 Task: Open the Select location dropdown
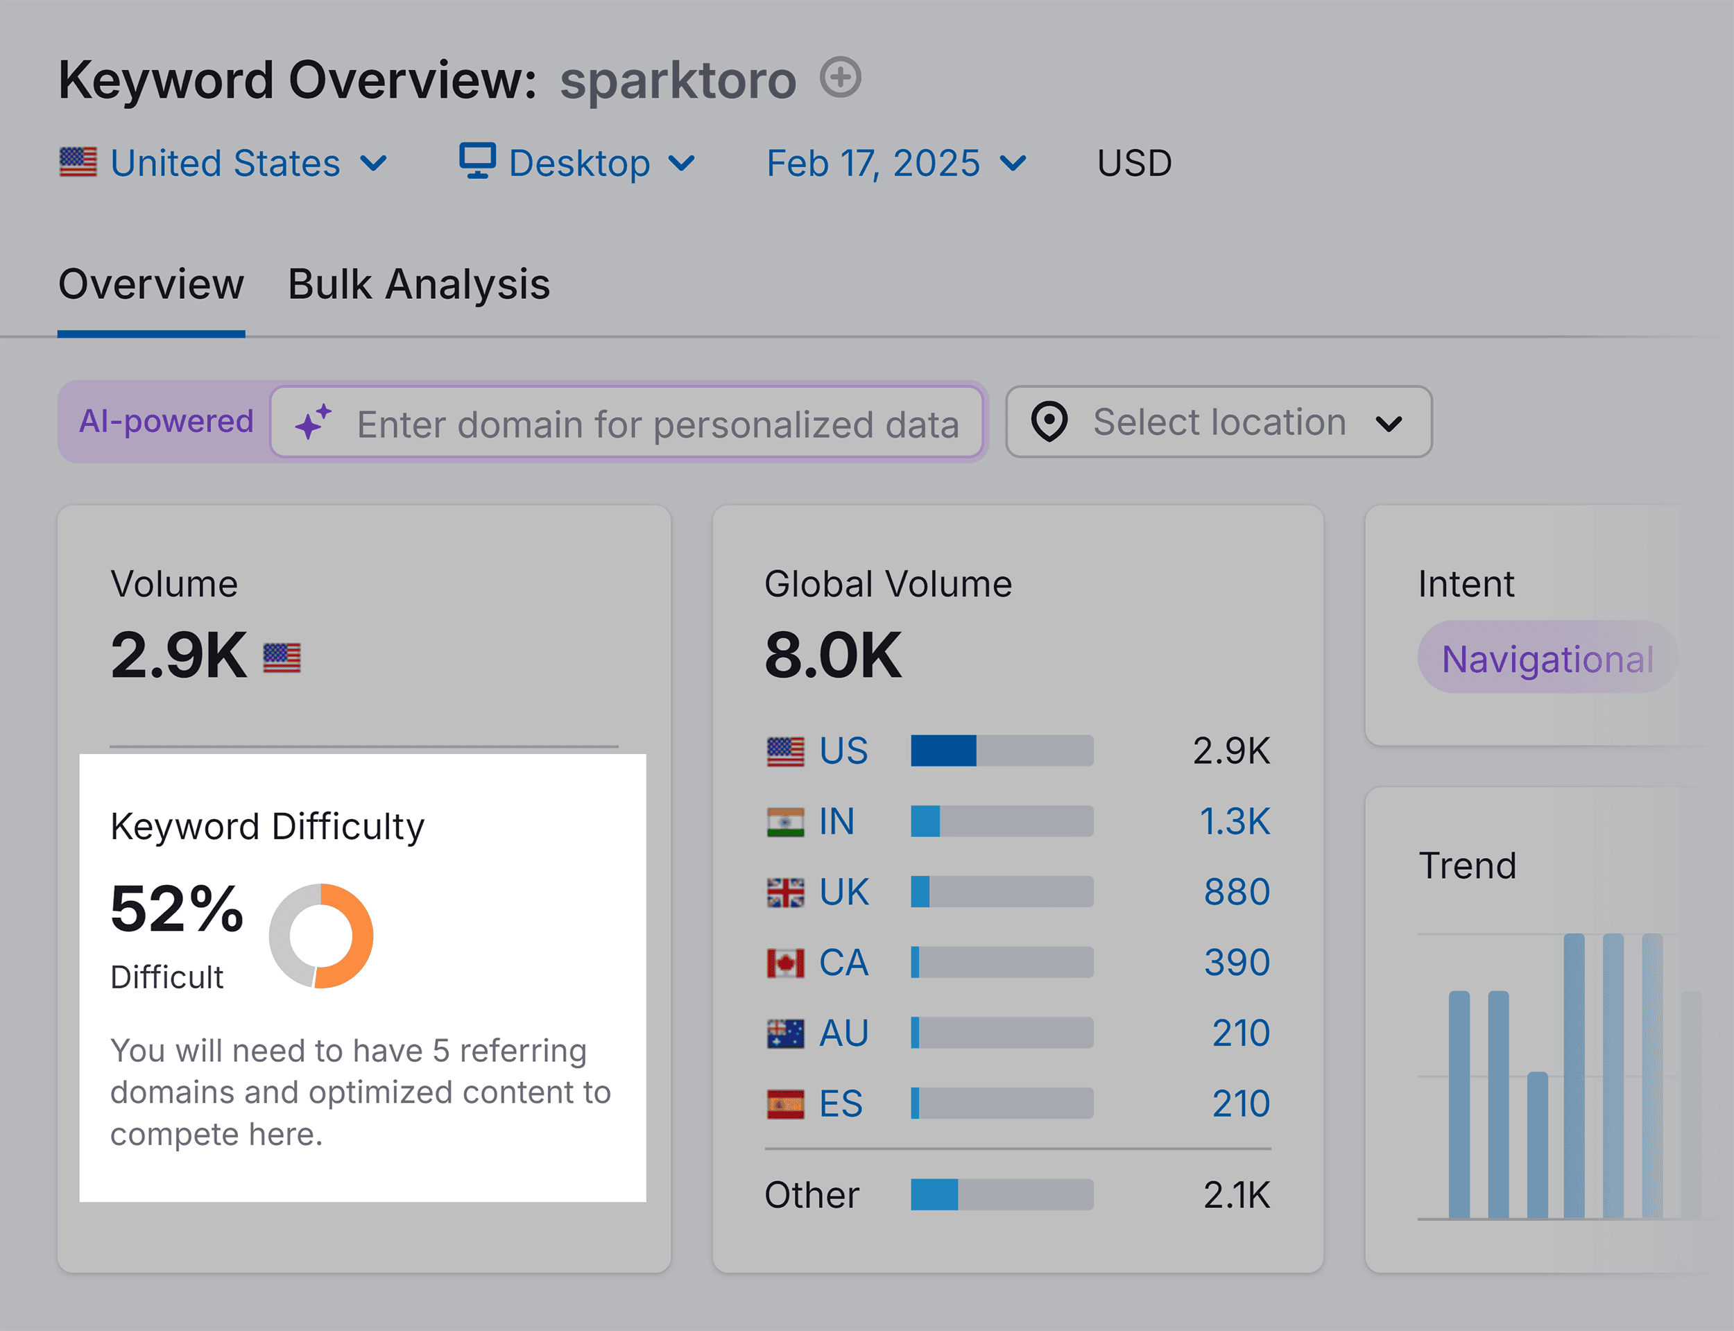(1219, 422)
